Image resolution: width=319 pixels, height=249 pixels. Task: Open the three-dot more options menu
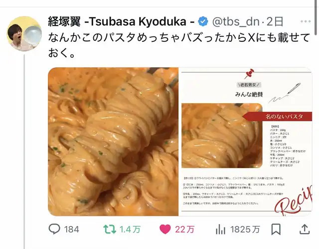point(306,21)
